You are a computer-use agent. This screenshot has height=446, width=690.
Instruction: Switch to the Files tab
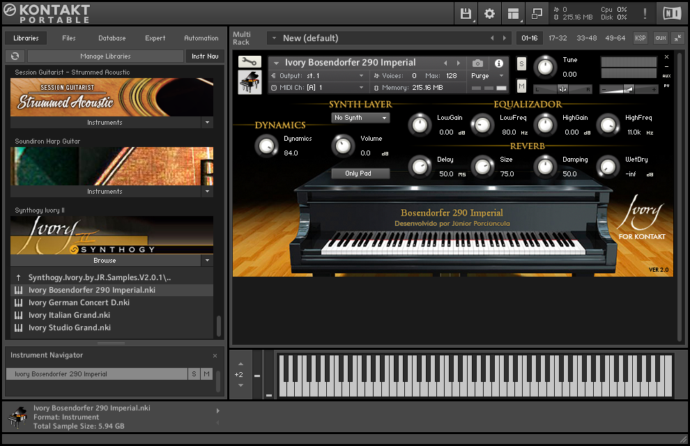pyautogui.click(x=68, y=38)
